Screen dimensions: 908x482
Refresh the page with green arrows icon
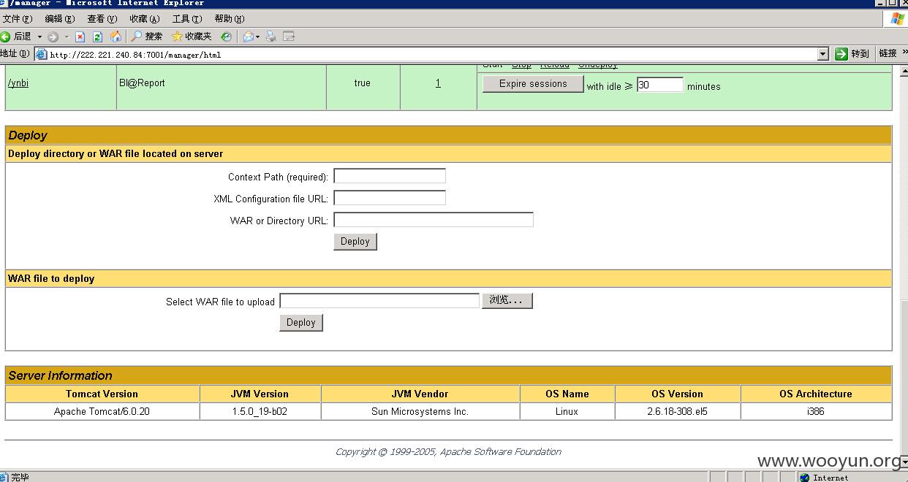[97, 37]
